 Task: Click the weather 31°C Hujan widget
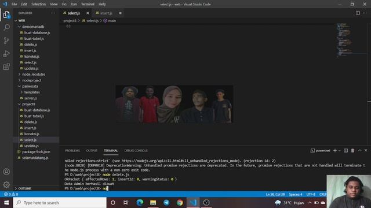coord(290,203)
